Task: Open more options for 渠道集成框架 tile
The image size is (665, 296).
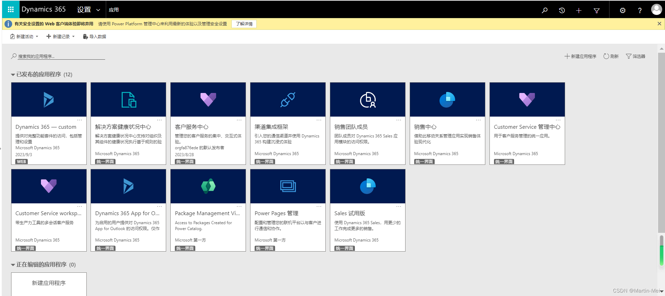Action: coord(319,120)
